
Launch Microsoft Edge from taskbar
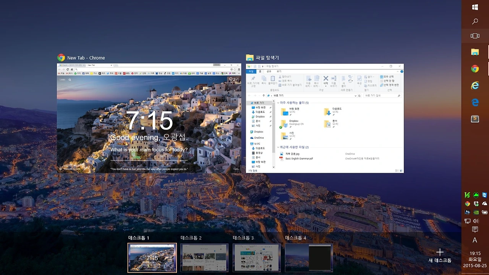click(x=475, y=102)
